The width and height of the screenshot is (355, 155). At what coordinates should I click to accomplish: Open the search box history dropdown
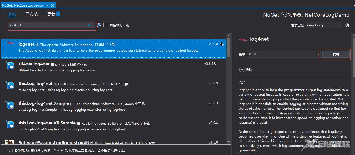coord(93,25)
